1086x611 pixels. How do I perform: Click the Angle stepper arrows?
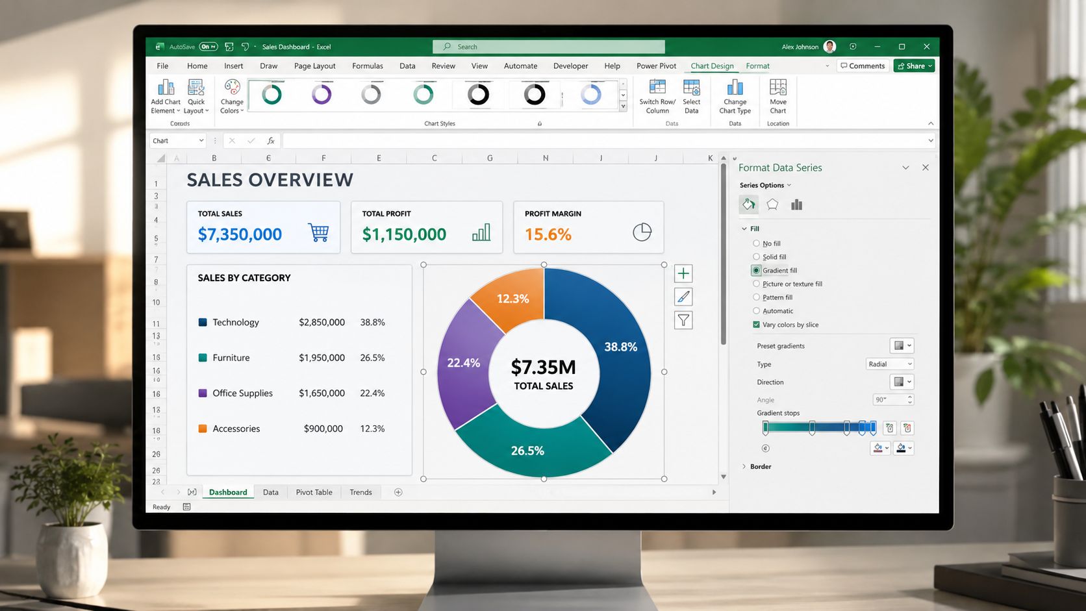910,399
